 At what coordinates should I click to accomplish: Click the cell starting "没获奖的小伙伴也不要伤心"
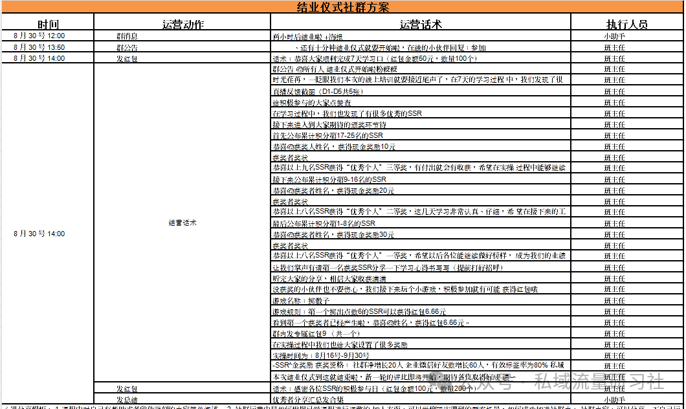click(x=421, y=289)
